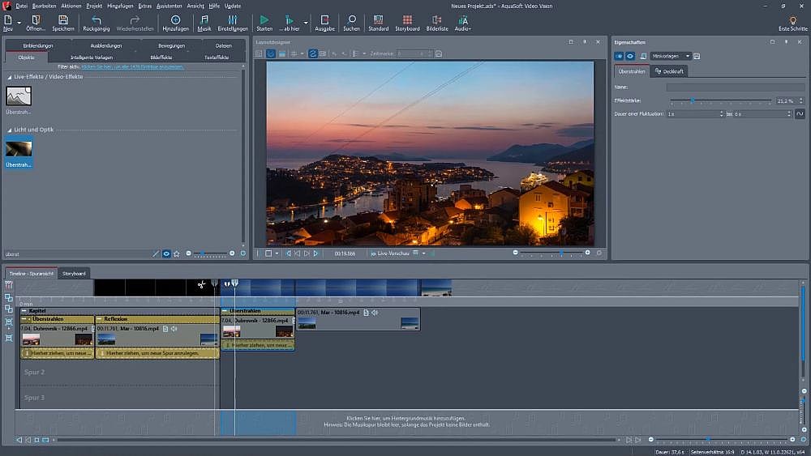Open the Bilderliste view icon
This screenshot has height=456, width=811.
coord(437,20)
